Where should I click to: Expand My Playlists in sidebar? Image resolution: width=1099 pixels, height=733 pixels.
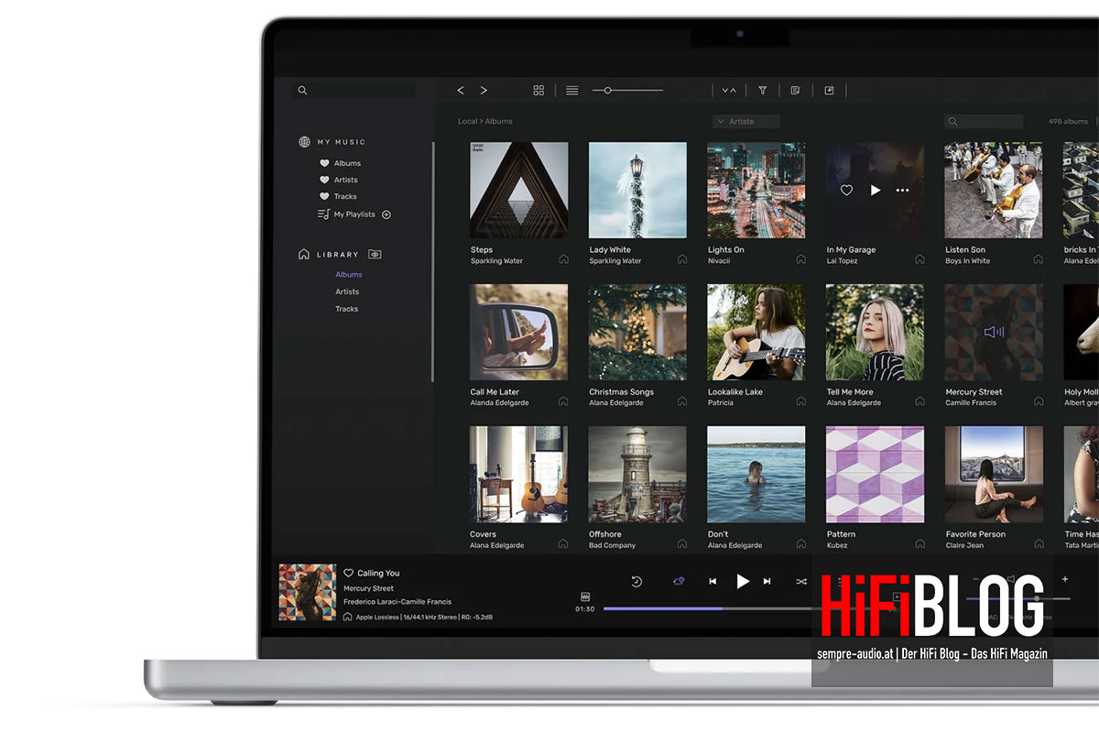click(354, 214)
